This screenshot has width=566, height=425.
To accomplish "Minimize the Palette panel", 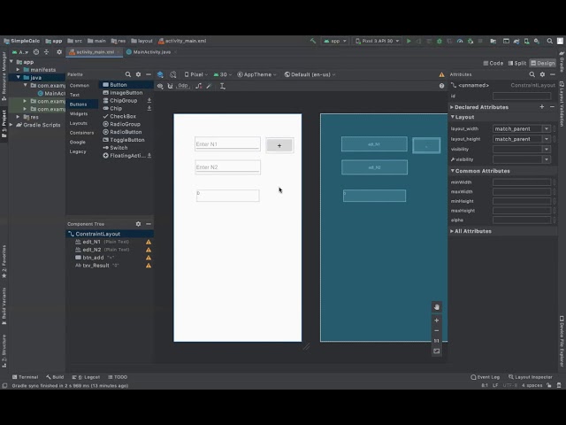I will coord(149,74).
